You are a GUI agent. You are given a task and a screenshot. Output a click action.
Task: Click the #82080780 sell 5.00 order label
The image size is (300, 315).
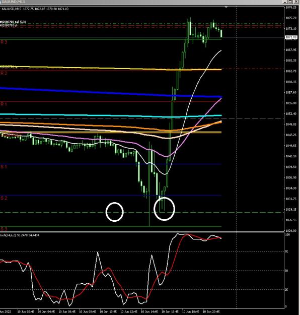click(x=13, y=22)
